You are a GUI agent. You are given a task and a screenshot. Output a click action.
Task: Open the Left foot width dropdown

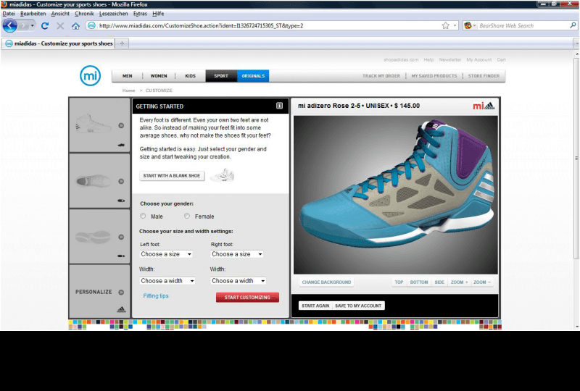[167, 281]
